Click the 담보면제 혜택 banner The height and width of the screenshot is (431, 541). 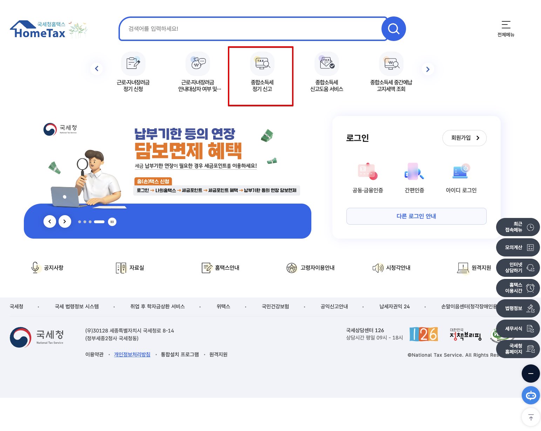click(x=168, y=177)
